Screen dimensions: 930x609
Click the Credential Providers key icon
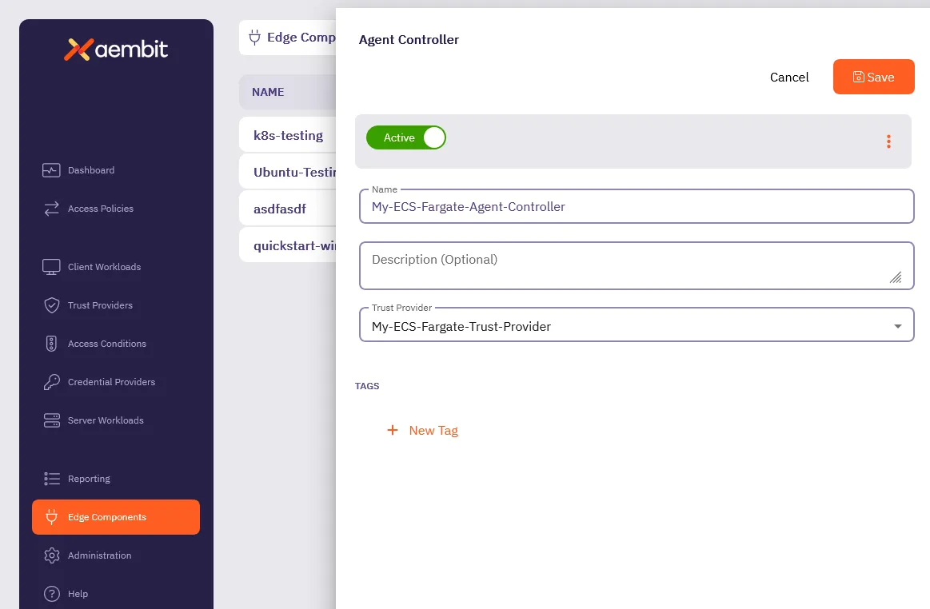click(51, 381)
